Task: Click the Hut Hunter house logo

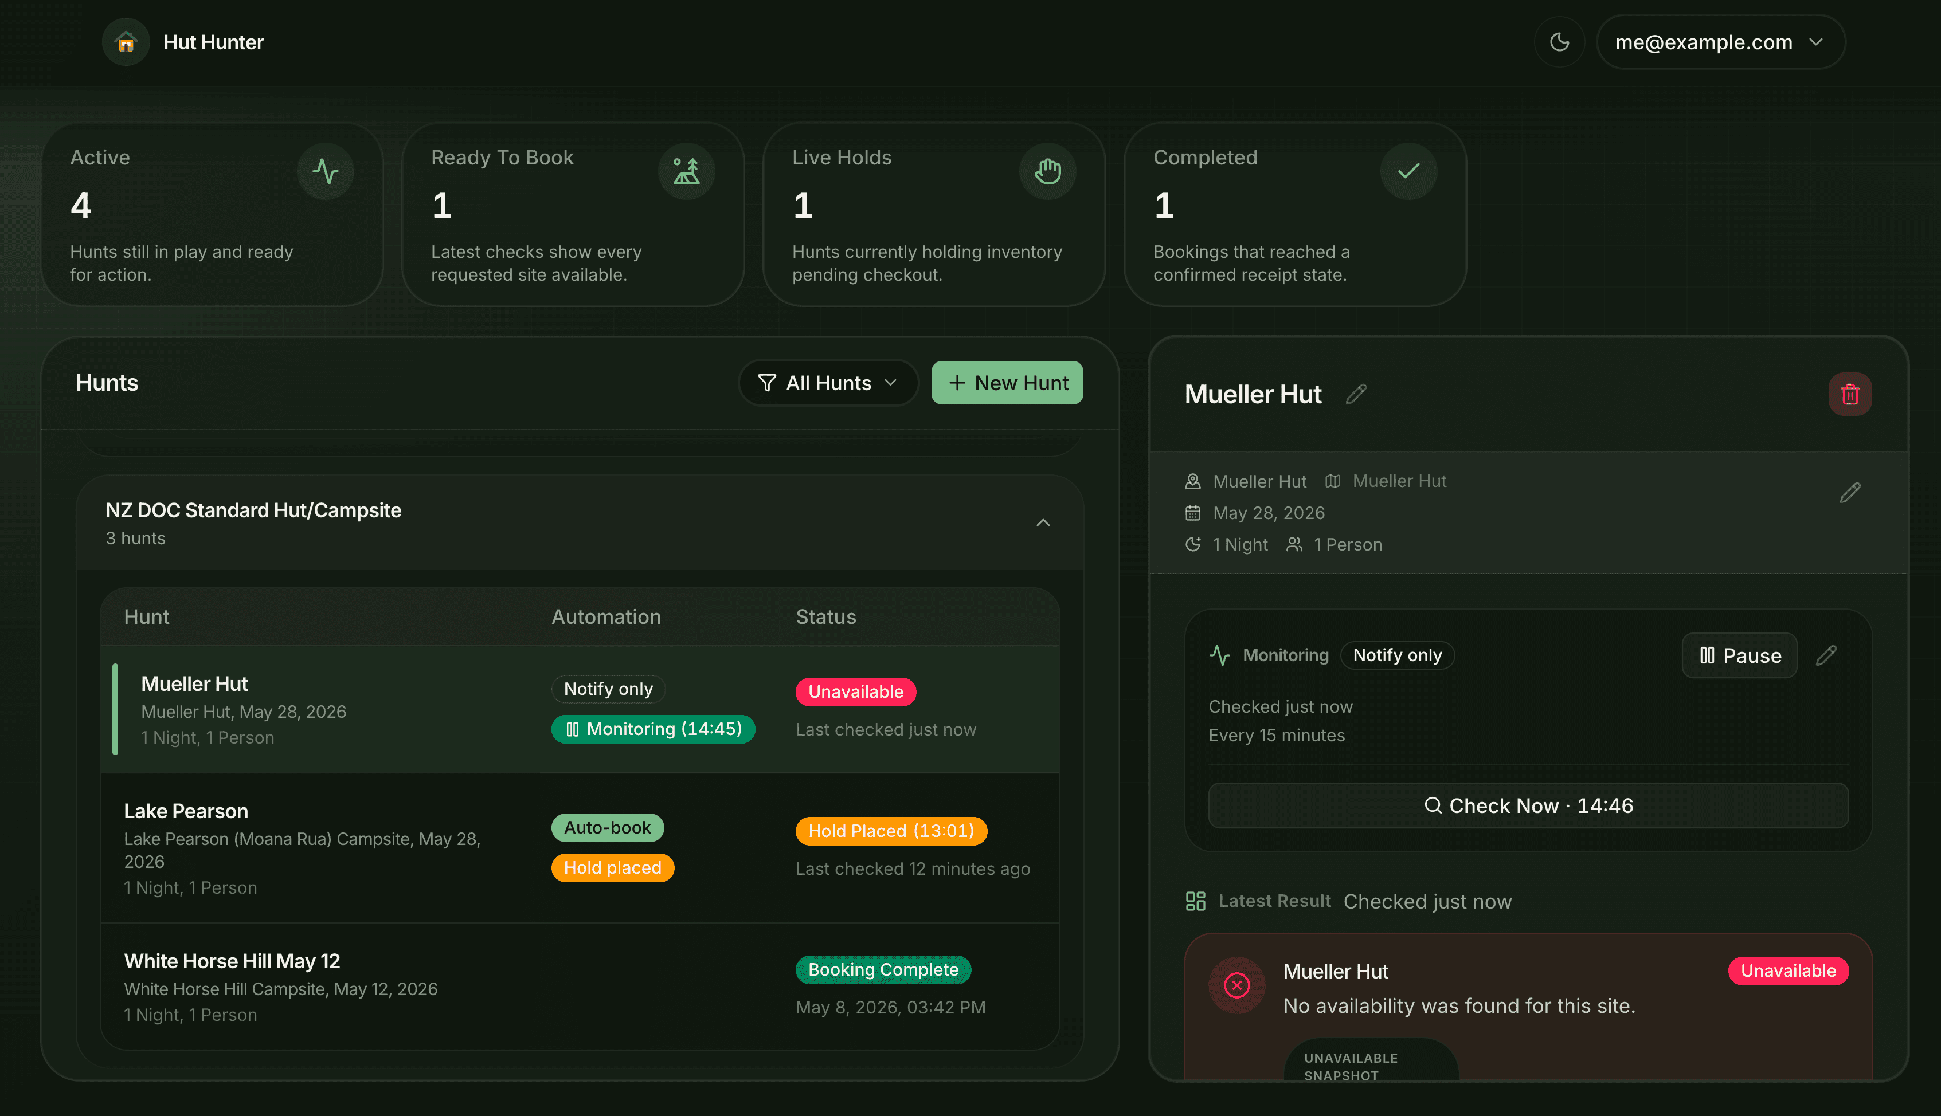Action: click(x=126, y=42)
